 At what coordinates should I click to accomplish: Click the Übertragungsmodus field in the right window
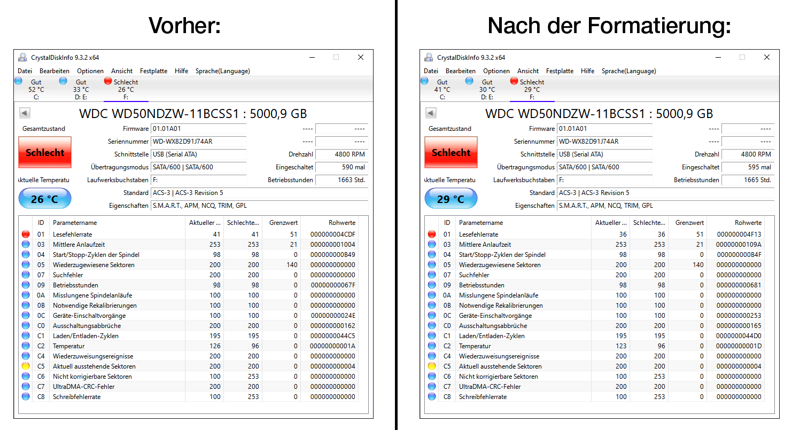tap(605, 167)
